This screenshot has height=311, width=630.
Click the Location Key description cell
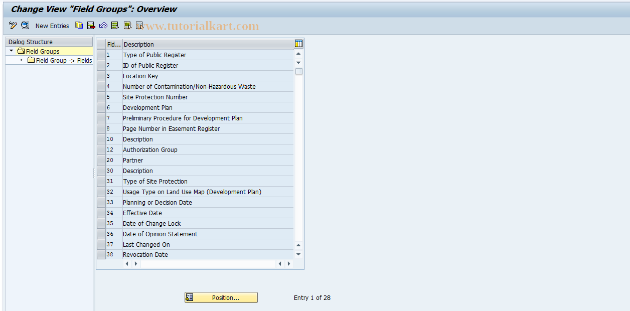pos(208,76)
